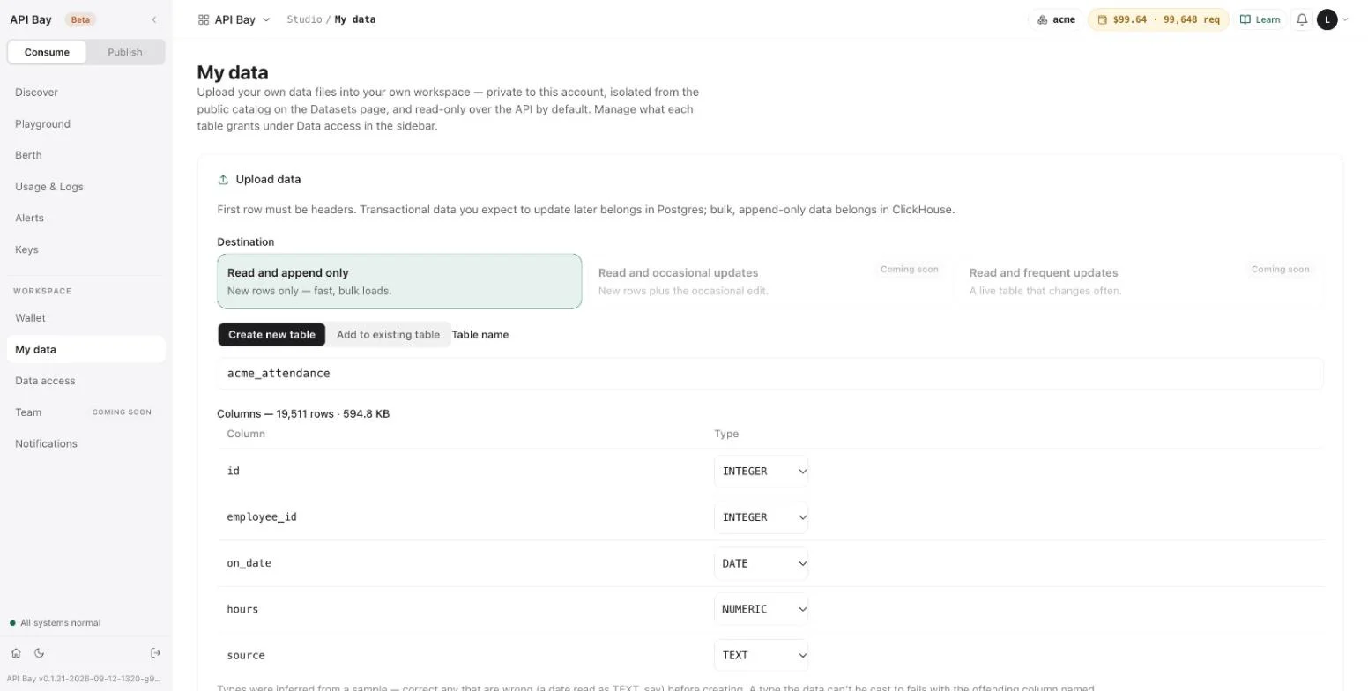Open type dropdown for hours column
The height and width of the screenshot is (691, 1368).
pos(762,609)
